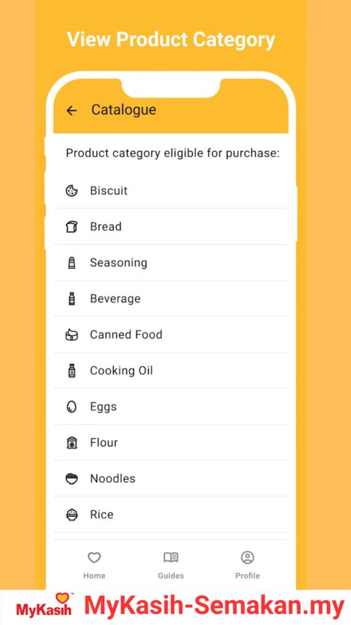Click the MyKasih-Semakan.my link text

pyautogui.click(x=214, y=606)
